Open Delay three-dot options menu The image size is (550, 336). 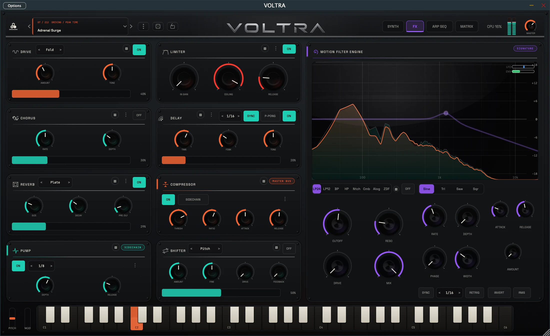[211, 115]
